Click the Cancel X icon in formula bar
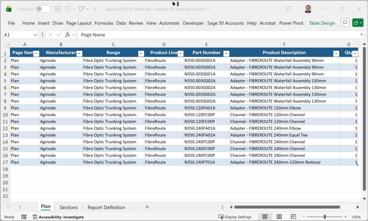Viewport: 368px width, 221px height. (x=50, y=35)
